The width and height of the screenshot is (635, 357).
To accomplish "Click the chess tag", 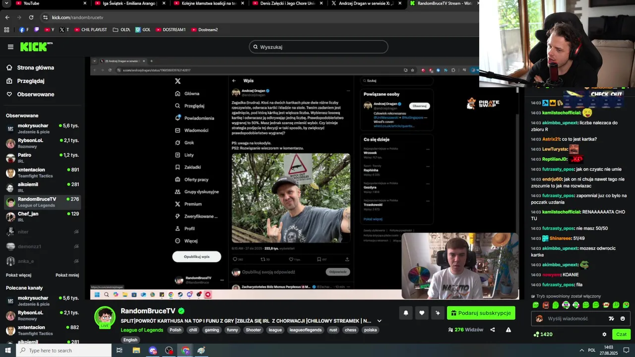I will point(351,330).
